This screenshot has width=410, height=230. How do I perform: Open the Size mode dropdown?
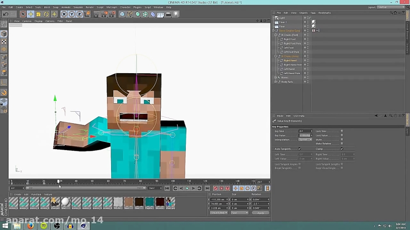[239, 213]
